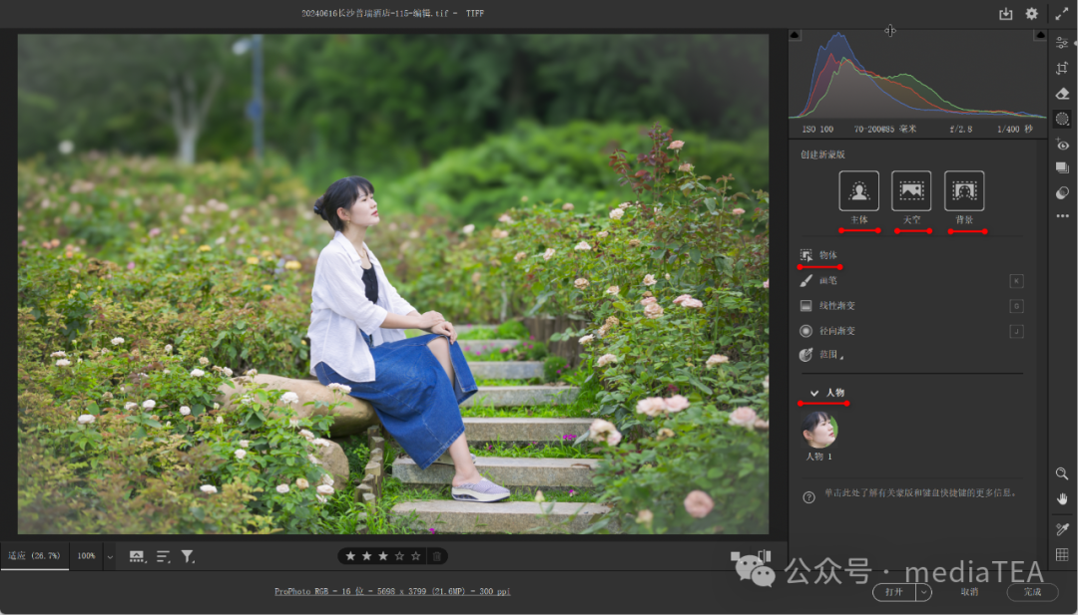Click the 完成 done button
1078x615 pixels.
(x=1033, y=592)
